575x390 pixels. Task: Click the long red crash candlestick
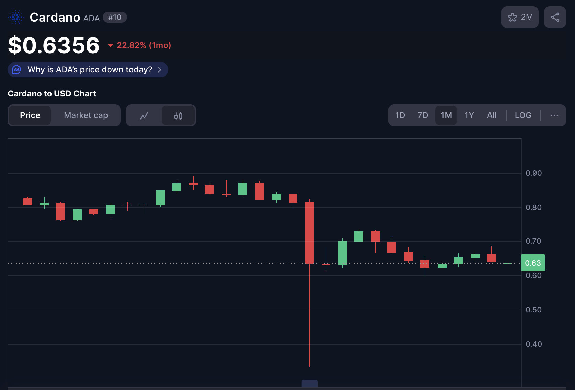click(x=309, y=233)
